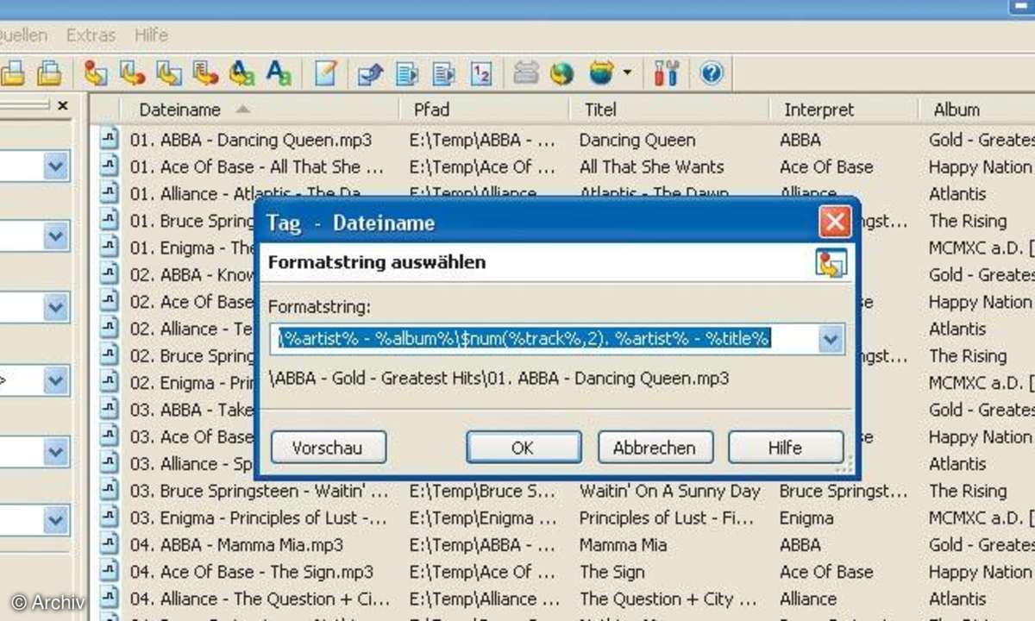
Task: Select the file 04. ABBA - Mamma Mia.mp3
Action: point(235,545)
